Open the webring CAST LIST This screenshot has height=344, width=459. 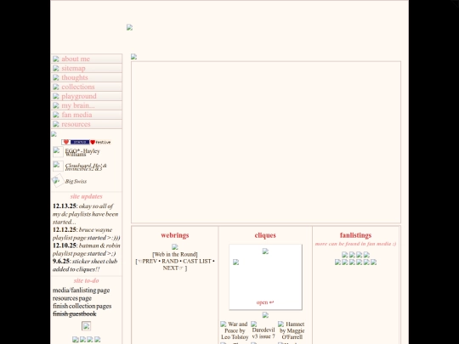pyautogui.click(x=197, y=262)
